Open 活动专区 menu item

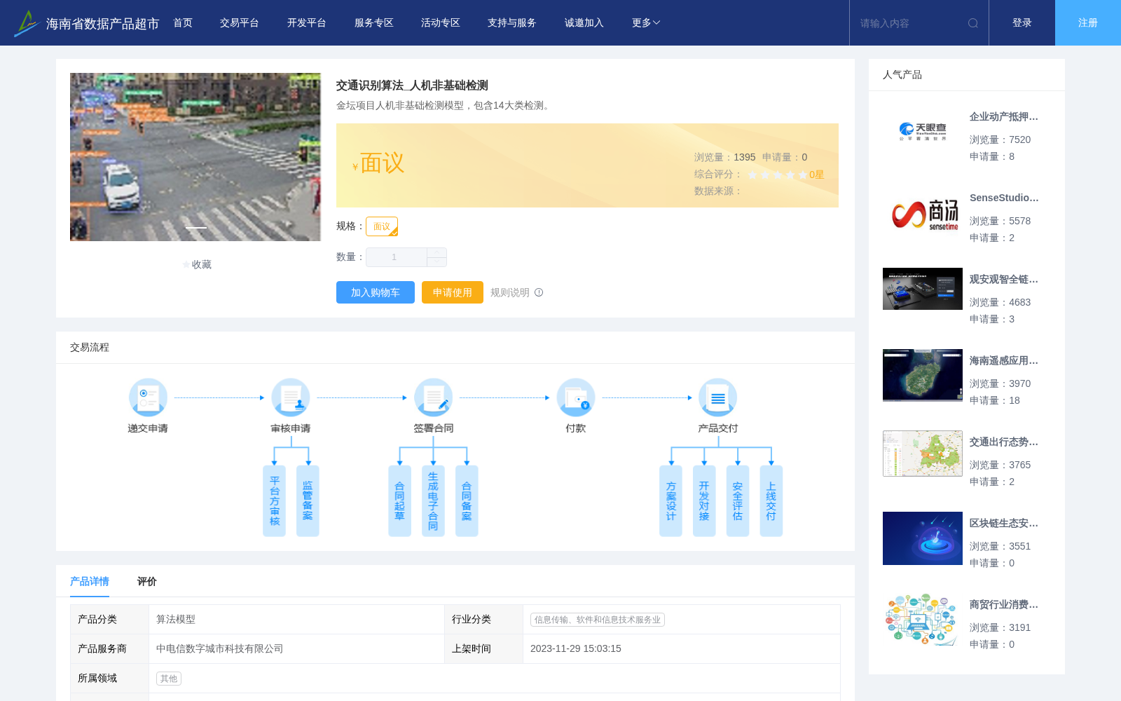441,23
